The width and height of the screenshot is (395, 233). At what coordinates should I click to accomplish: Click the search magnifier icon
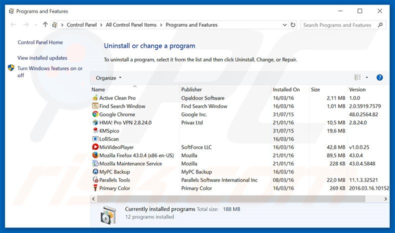click(380, 25)
